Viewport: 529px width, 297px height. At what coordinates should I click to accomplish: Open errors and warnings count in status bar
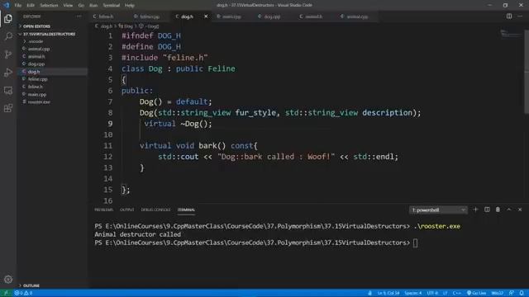tap(23, 293)
